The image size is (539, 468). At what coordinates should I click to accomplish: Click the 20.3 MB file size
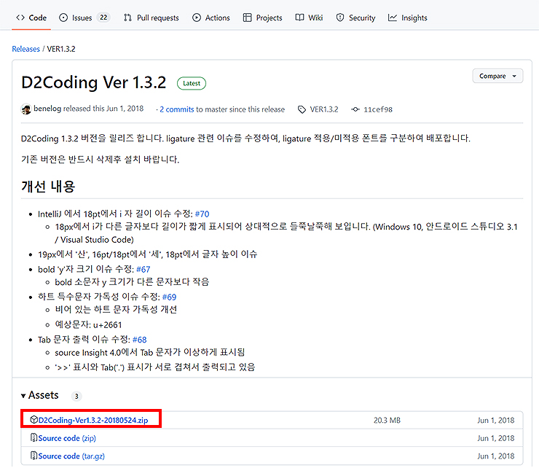click(387, 420)
